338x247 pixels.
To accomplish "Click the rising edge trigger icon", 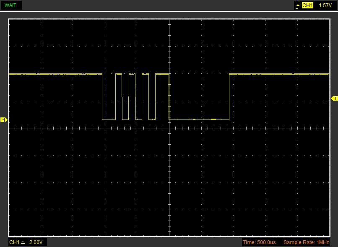I will pos(298,5).
